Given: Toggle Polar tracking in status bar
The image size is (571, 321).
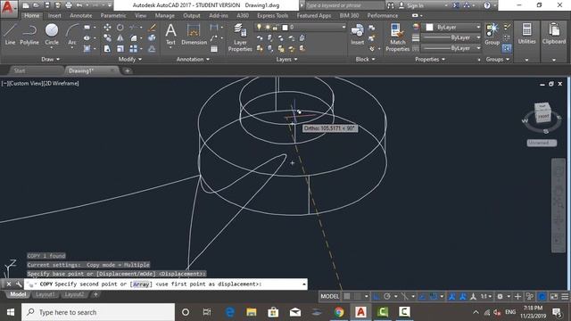Looking at the screenshot, I should (387, 297).
